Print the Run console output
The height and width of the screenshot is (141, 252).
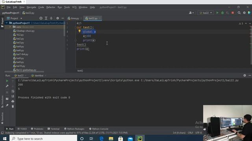[x=13, y=101]
